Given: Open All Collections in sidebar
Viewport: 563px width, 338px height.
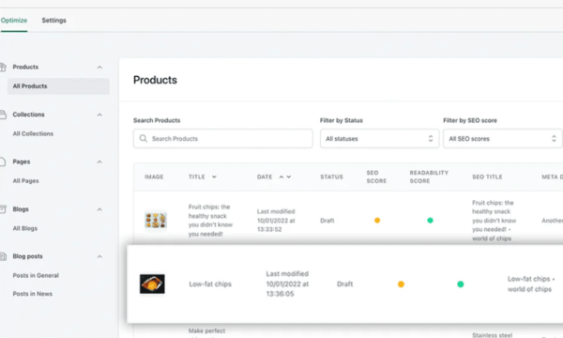Looking at the screenshot, I should point(33,133).
